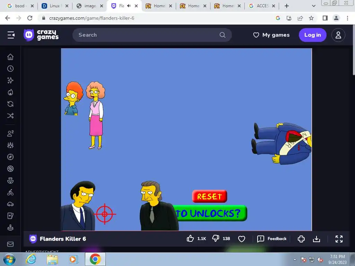Click the Windows Start button
Viewport: 355px width, 266px height.
[9, 259]
